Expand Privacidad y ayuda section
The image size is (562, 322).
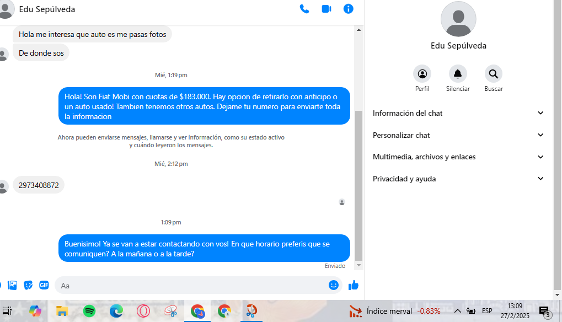(458, 179)
